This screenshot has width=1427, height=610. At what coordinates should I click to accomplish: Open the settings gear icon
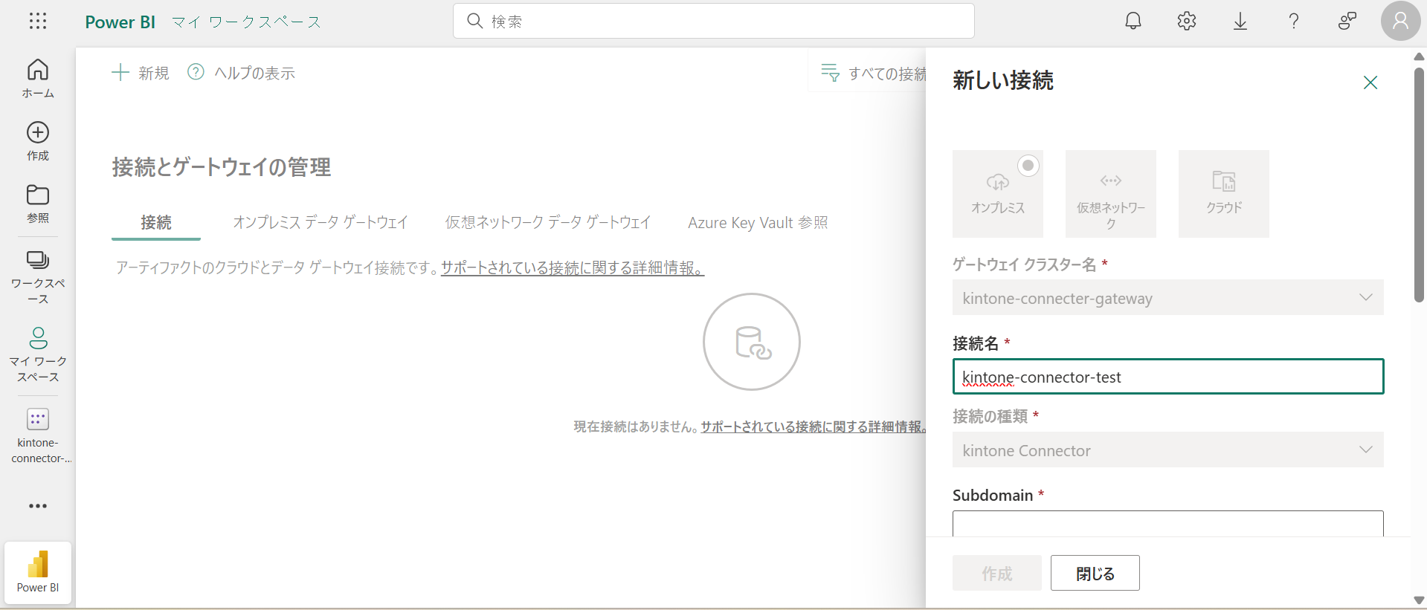[x=1187, y=21]
